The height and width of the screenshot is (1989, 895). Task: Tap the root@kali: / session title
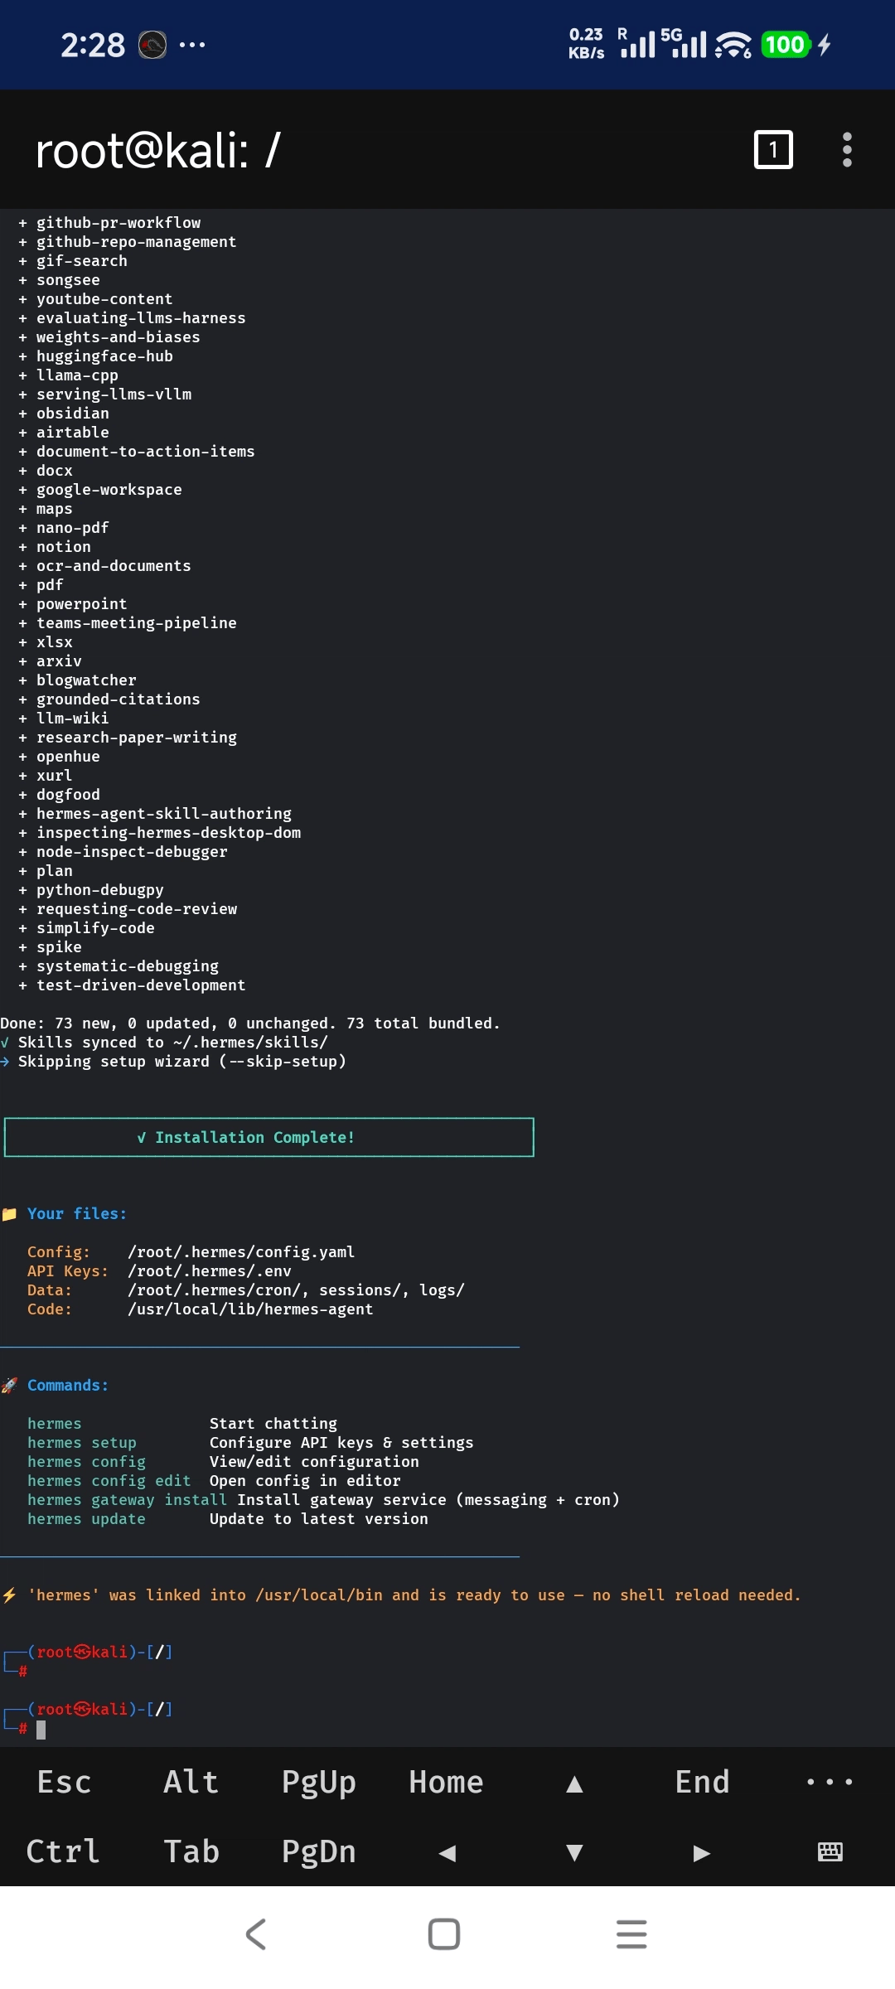coord(158,150)
